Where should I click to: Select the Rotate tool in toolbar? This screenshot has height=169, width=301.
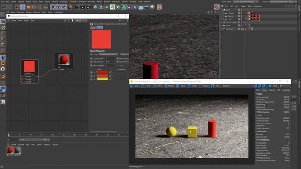point(34,8)
